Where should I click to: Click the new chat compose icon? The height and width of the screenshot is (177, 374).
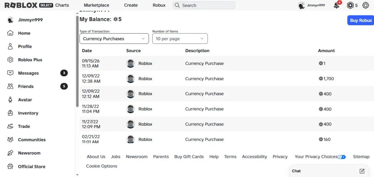pos(362,171)
